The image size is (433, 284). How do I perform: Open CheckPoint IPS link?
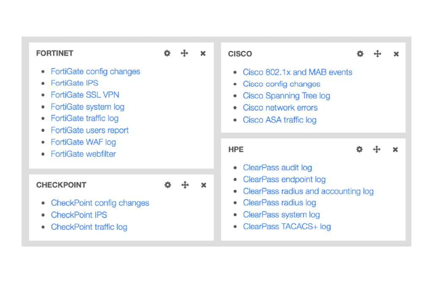(x=79, y=215)
